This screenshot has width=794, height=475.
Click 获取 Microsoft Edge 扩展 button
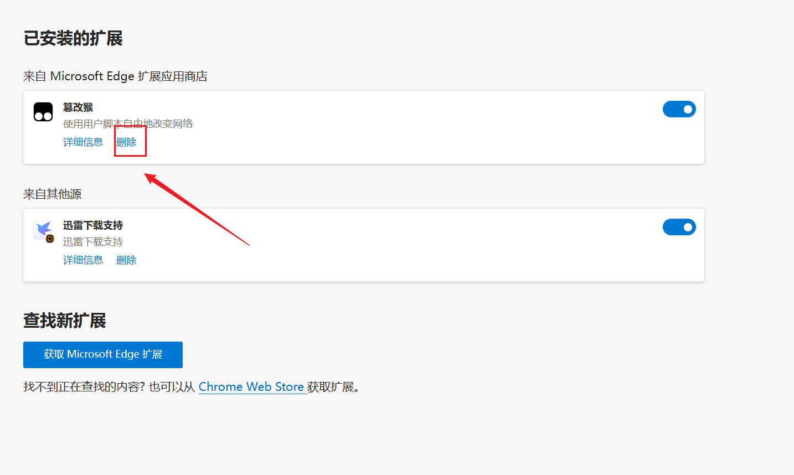[103, 355]
